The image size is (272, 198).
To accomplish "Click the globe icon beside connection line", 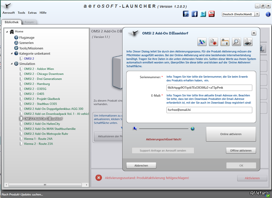I will pyautogui.click(x=192, y=129).
